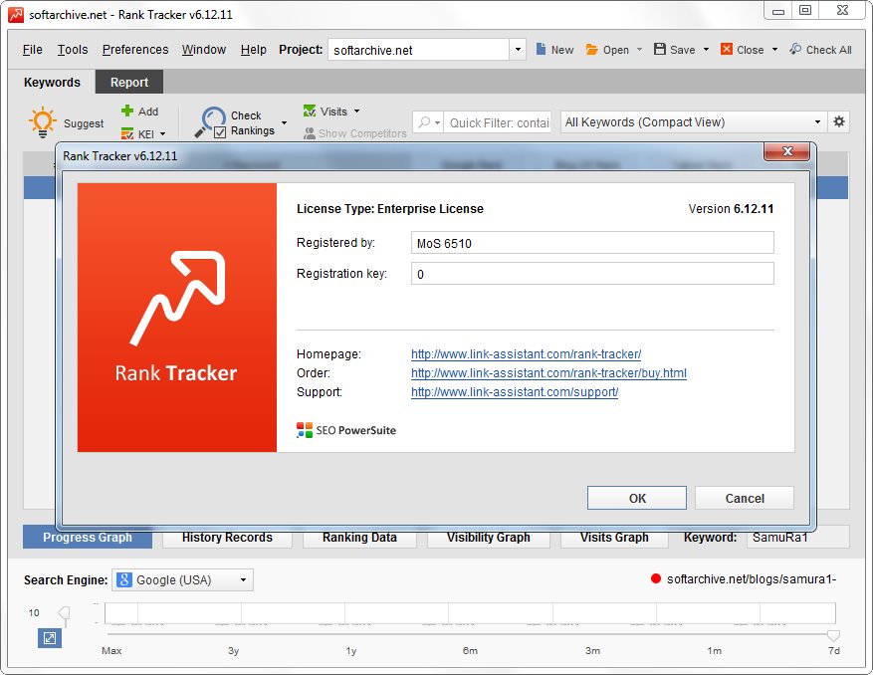873x675 pixels.
Task: Click the Suggest keywords lightbulb icon
Action: click(x=43, y=122)
